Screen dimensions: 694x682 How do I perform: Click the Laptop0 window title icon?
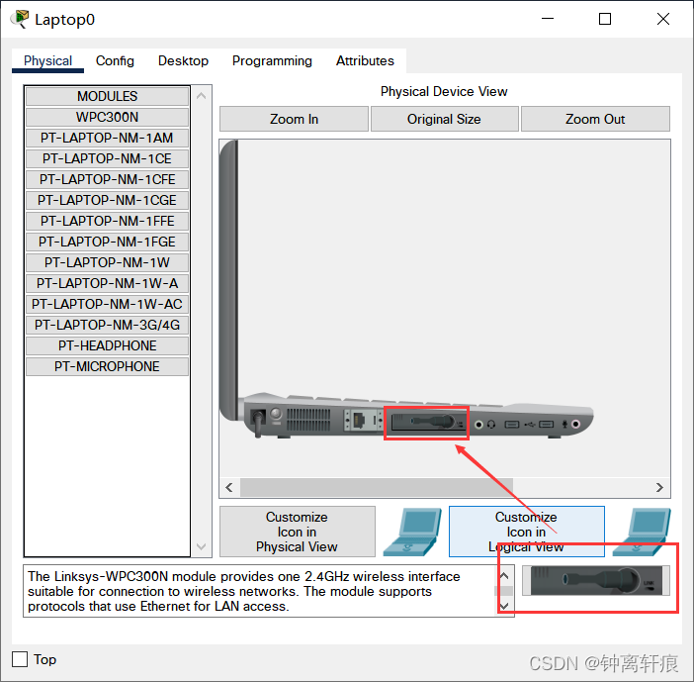[20, 19]
